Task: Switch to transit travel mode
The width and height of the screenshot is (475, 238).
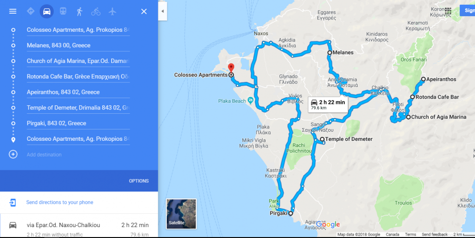Action: (x=63, y=11)
